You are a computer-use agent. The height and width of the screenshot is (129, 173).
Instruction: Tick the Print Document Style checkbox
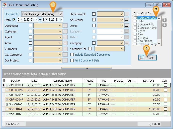(x=72, y=60)
